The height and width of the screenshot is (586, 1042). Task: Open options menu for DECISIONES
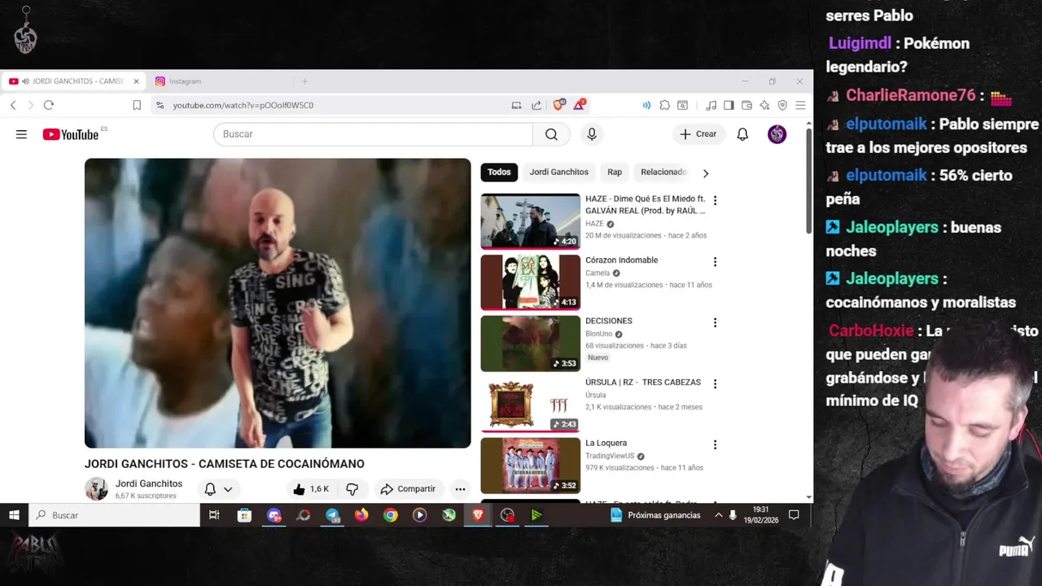[715, 323]
